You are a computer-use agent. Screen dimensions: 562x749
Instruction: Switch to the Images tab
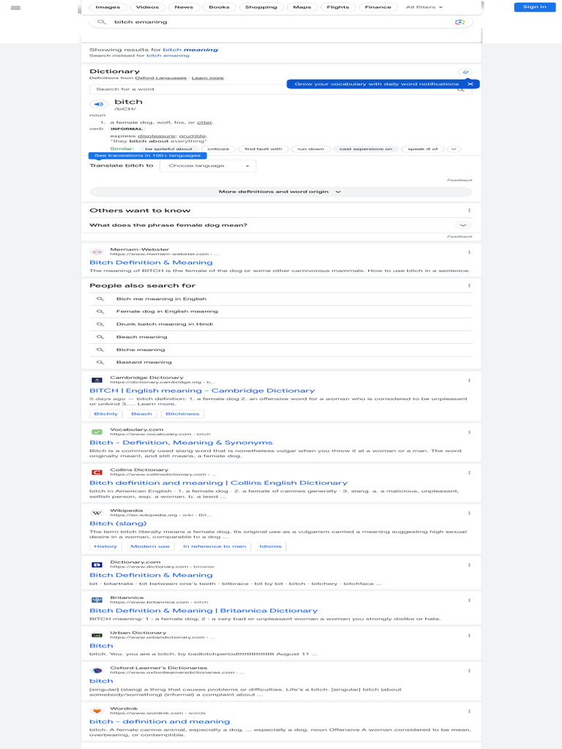(108, 7)
